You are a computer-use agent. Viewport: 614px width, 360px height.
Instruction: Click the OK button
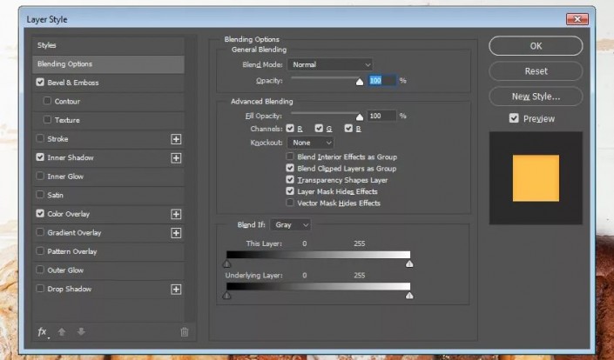[x=536, y=46]
